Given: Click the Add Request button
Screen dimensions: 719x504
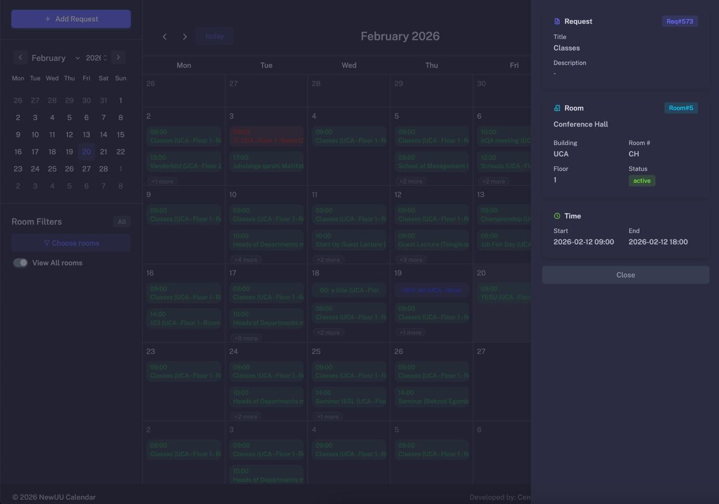Looking at the screenshot, I should [x=71, y=19].
